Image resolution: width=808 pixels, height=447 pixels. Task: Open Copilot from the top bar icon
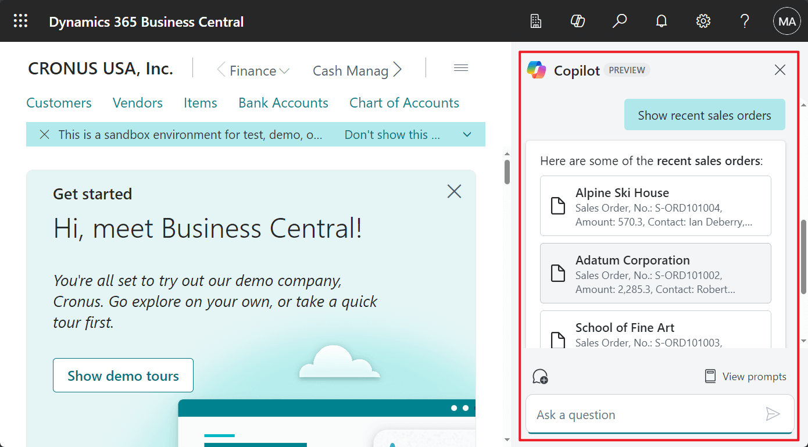coord(578,21)
